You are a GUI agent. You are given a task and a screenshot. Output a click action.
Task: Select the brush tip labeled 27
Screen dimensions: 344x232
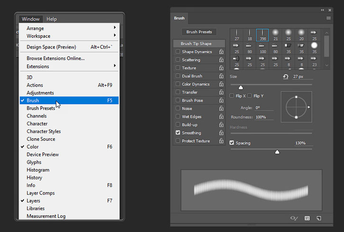236,35
